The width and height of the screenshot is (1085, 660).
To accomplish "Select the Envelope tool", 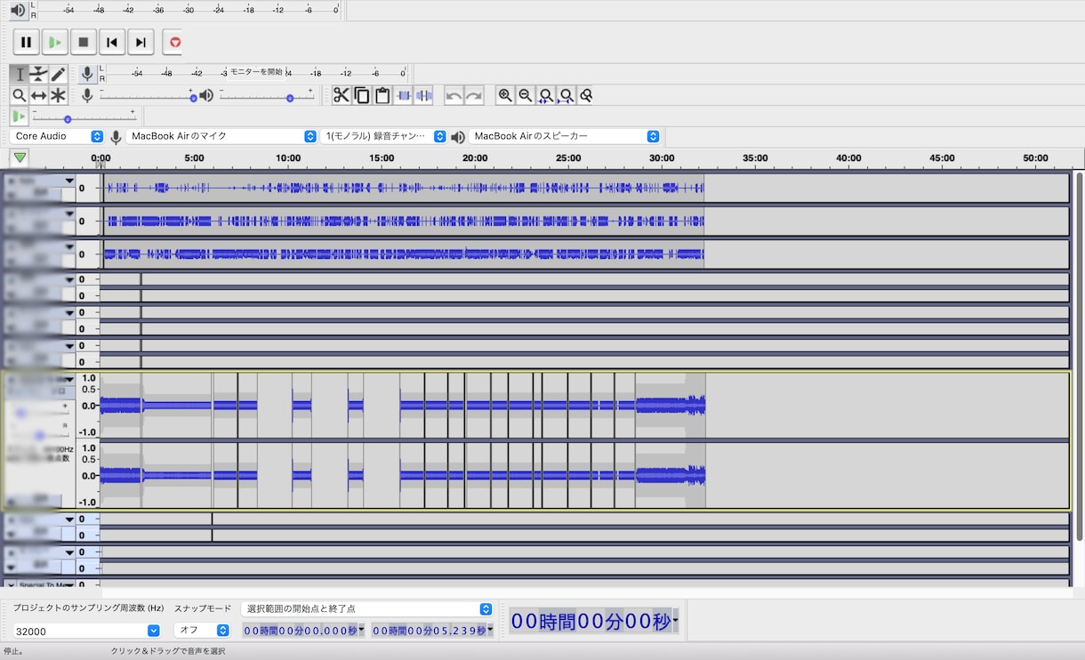I will (39, 75).
